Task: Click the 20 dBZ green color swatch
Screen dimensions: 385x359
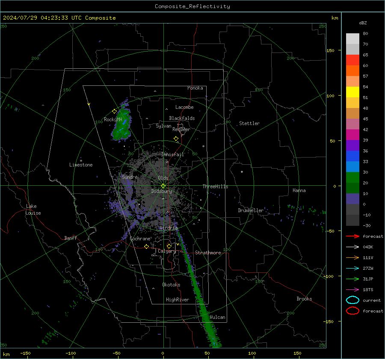Action: pyautogui.click(x=352, y=177)
